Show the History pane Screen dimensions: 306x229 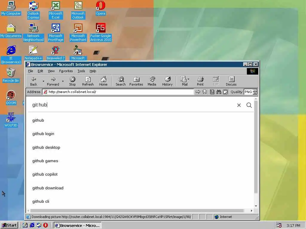tap(167, 81)
